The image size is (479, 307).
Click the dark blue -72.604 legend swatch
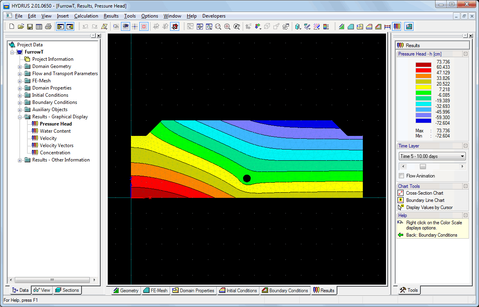click(424, 120)
